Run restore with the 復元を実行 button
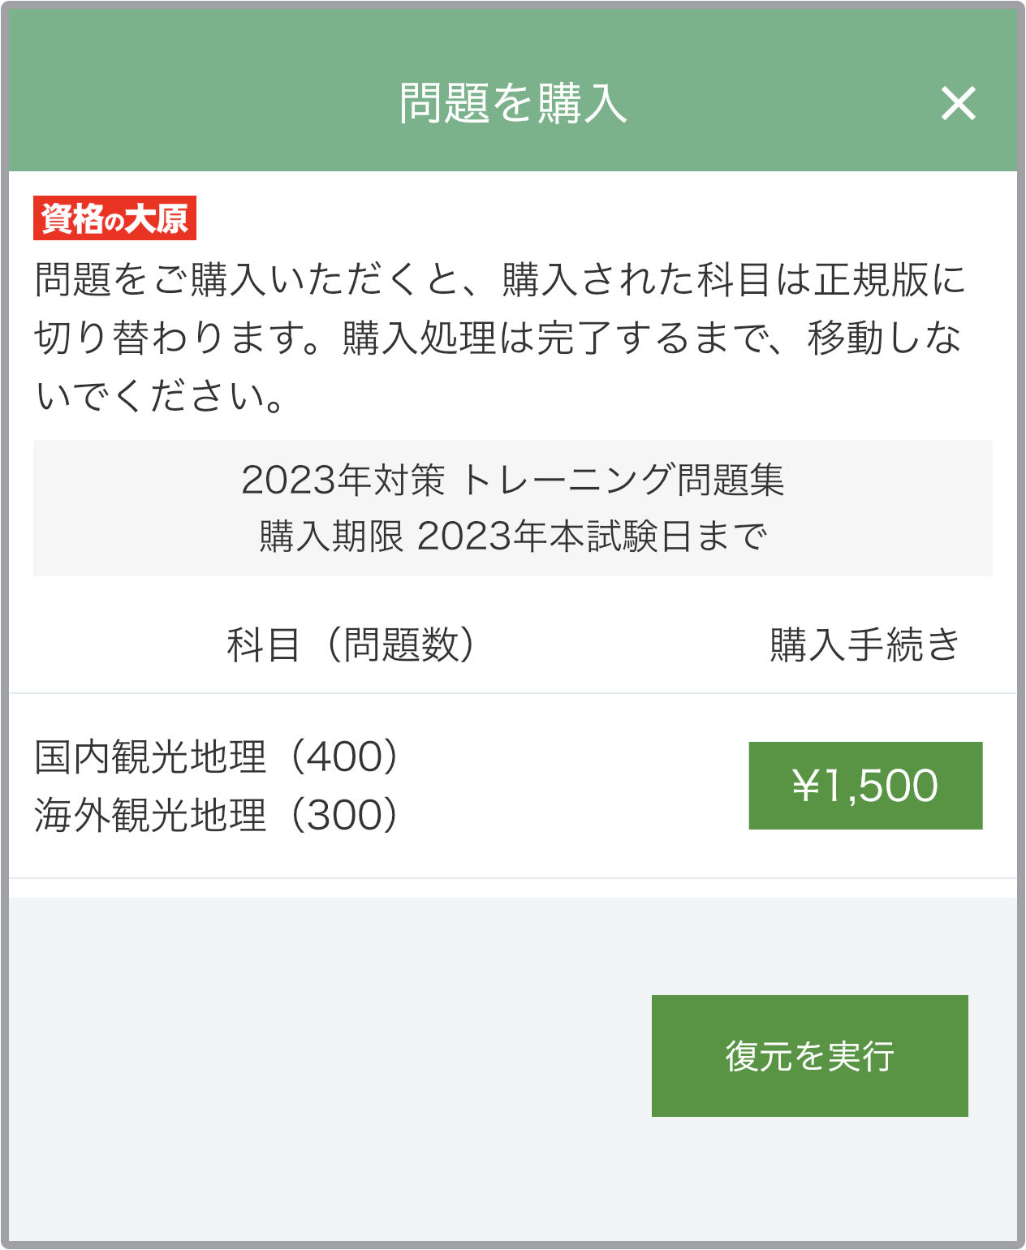Viewport: 1026px width, 1250px height. (809, 1056)
